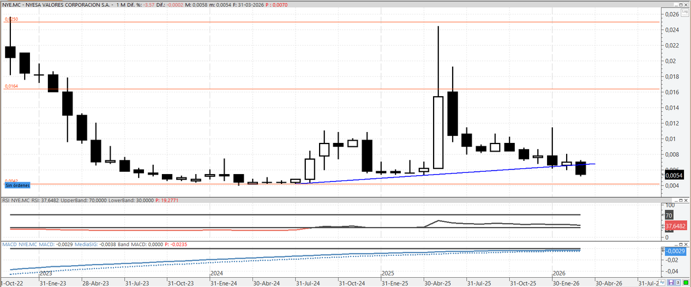Viewport: 691px width, 287px height.
Task: Click the wave-shaped indicator icon at bottom right
Action: coord(662,282)
